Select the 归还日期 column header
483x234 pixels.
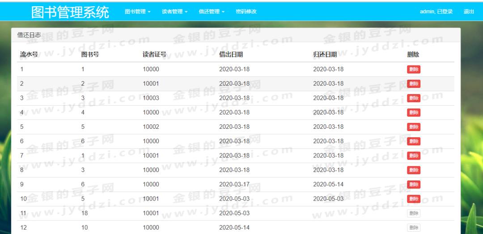(x=325, y=55)
